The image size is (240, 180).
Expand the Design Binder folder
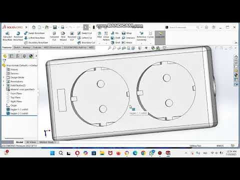[x=3, y=77]
